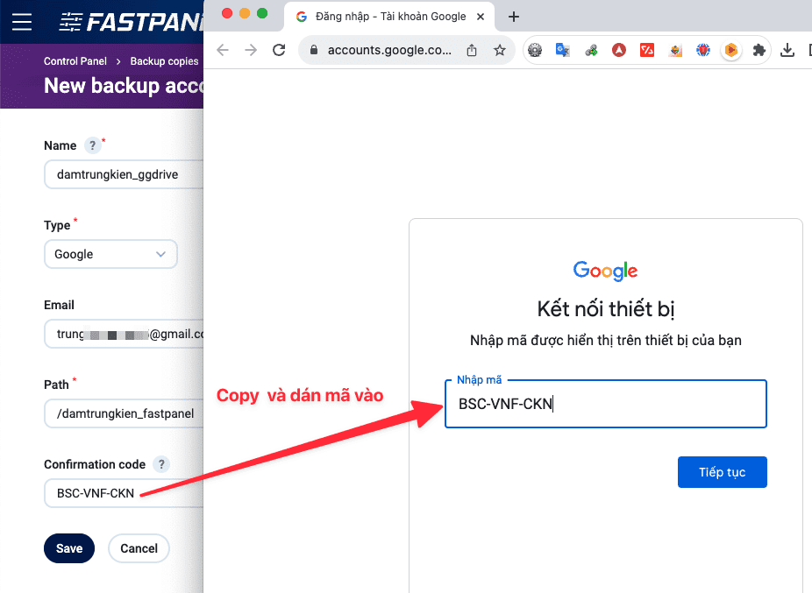Click the puzzle-piece extensions icon
The width and height of the screenshot is (812, 593).
coord(759,50)
